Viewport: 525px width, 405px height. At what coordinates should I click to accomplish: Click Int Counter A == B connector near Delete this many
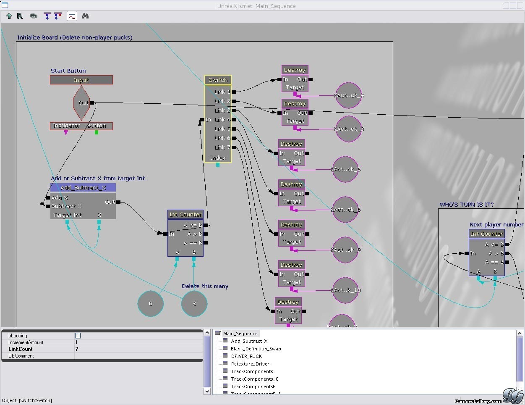(206, 243)
